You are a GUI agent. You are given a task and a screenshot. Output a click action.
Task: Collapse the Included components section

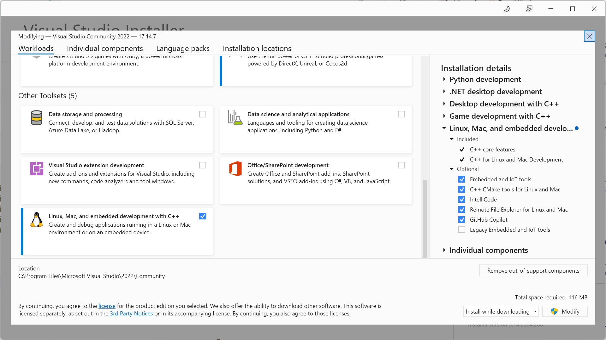(452, 139)
